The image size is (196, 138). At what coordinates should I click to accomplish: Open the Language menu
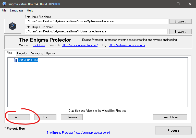[17, 10]
